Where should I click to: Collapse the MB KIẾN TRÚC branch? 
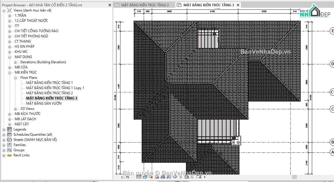pos(9,72)
